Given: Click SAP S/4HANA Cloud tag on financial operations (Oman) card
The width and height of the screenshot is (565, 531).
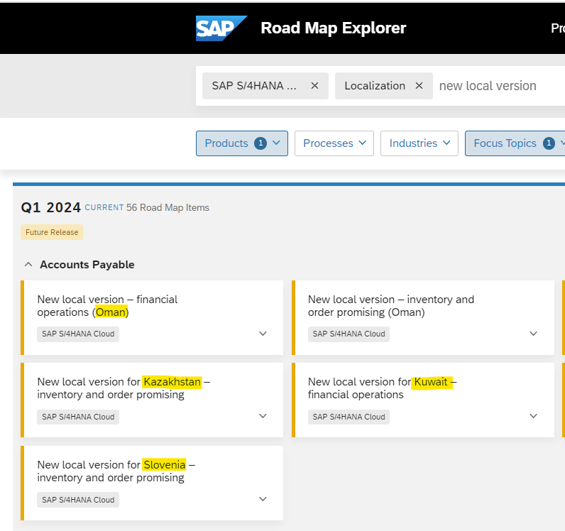Looking at the screenshot, I should (78, 334).
